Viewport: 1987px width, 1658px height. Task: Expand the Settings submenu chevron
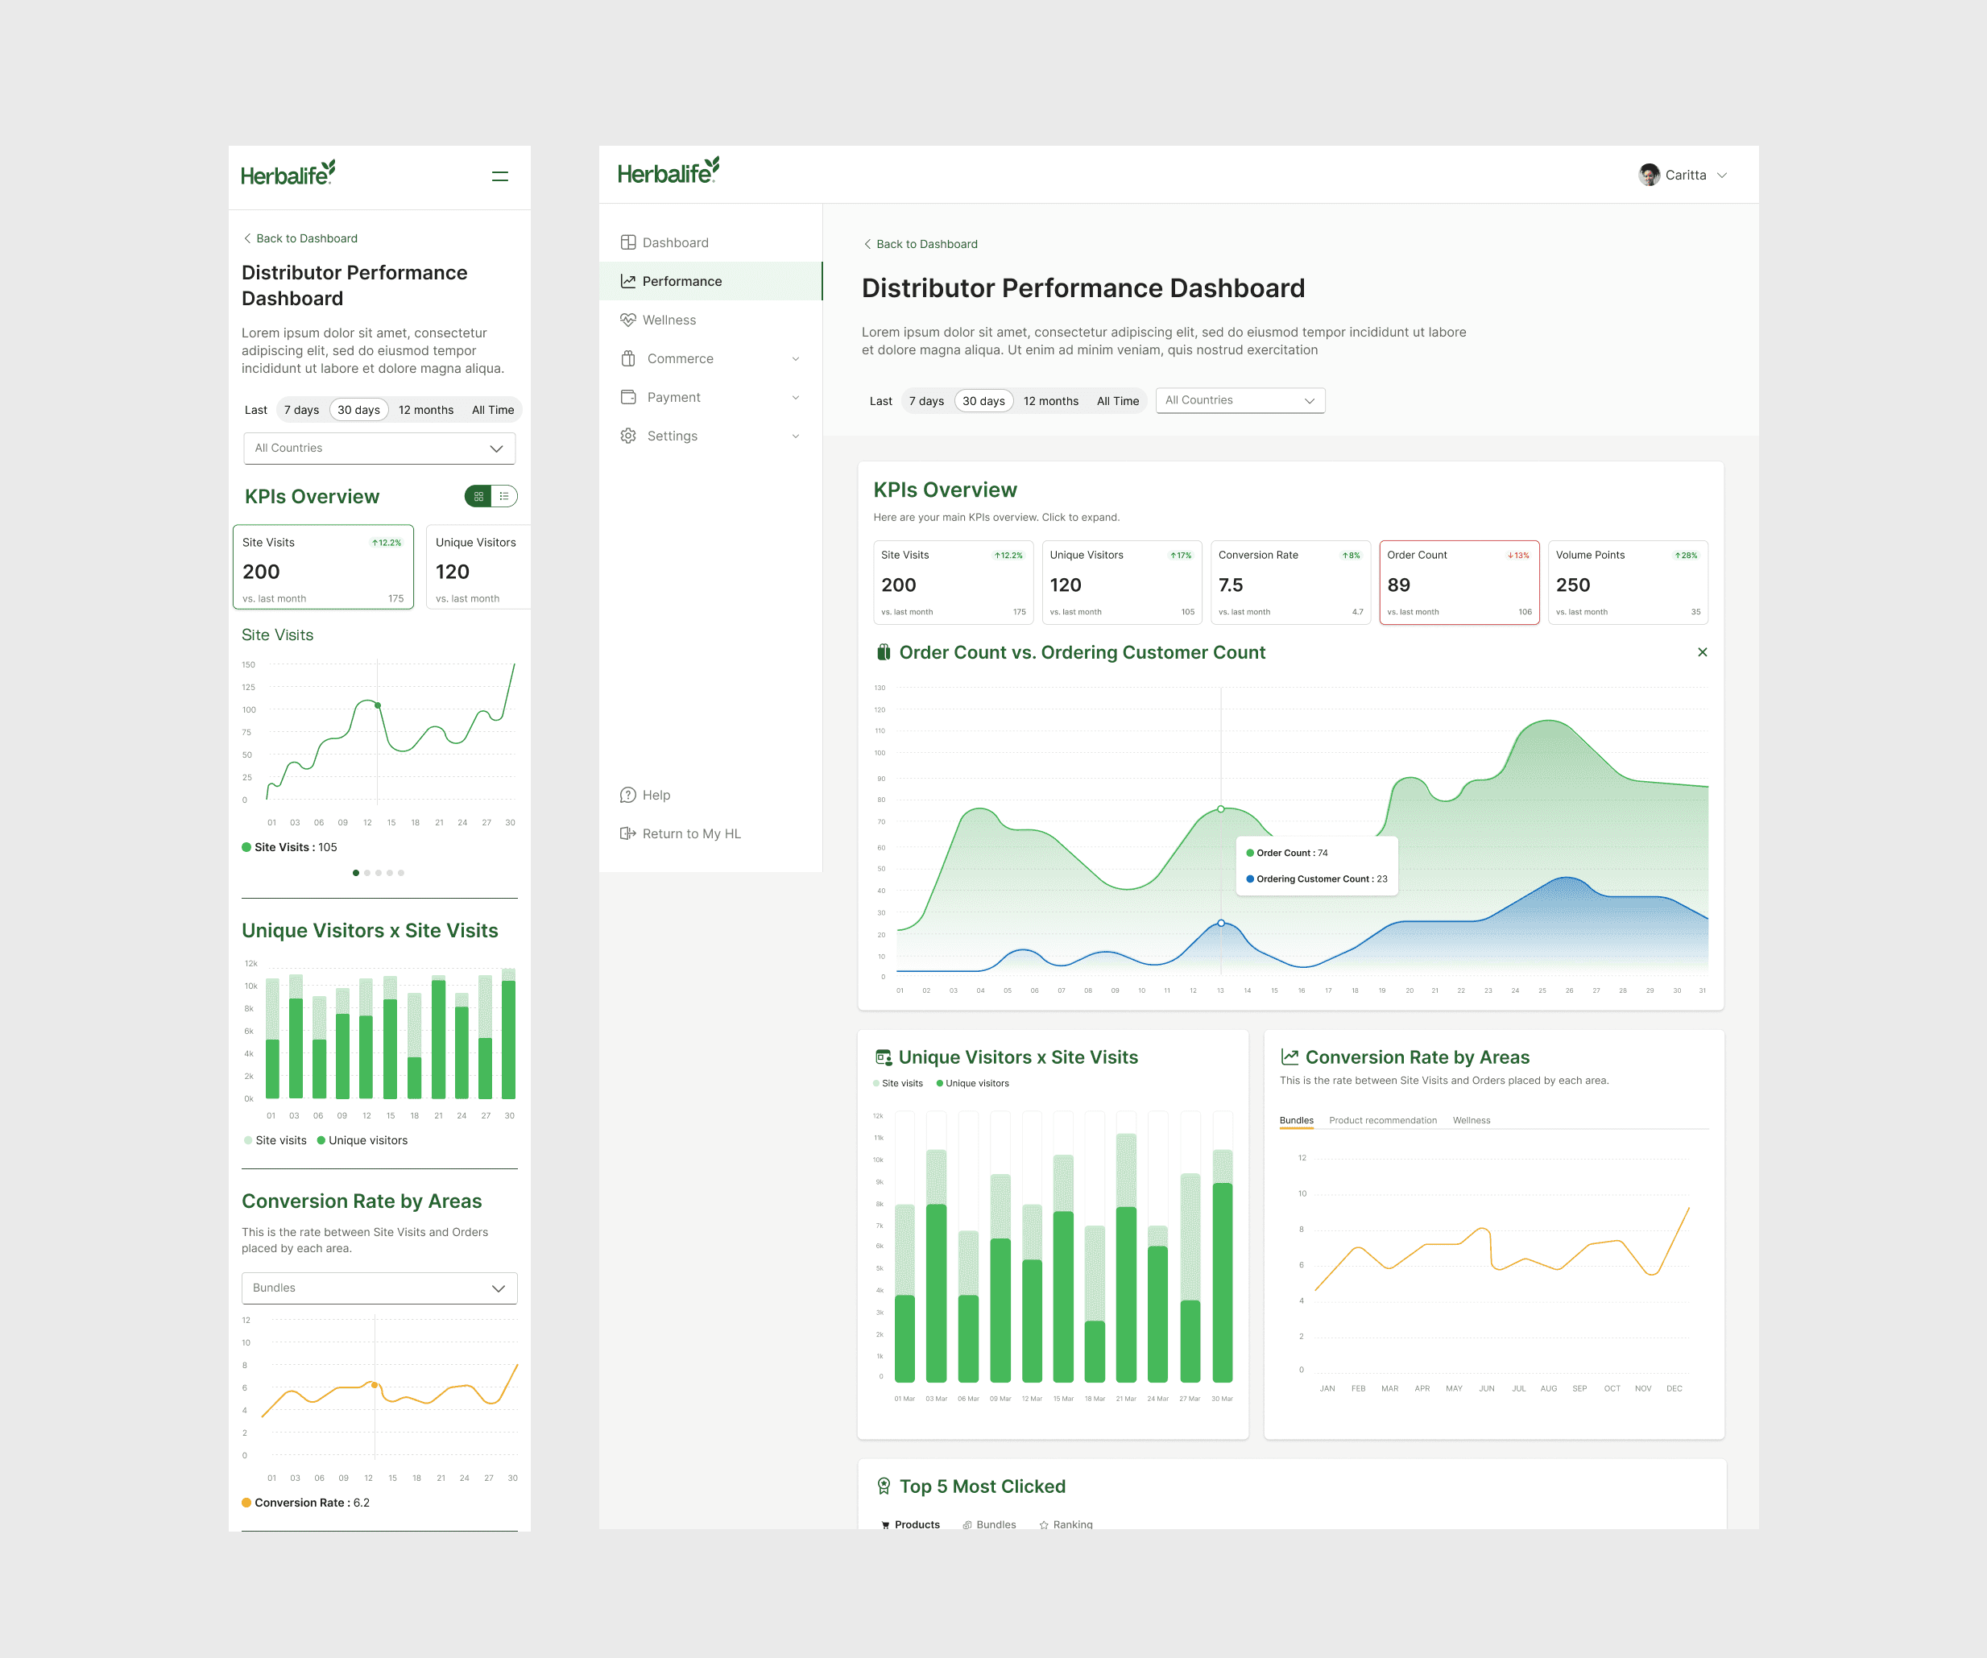[796, 436]
